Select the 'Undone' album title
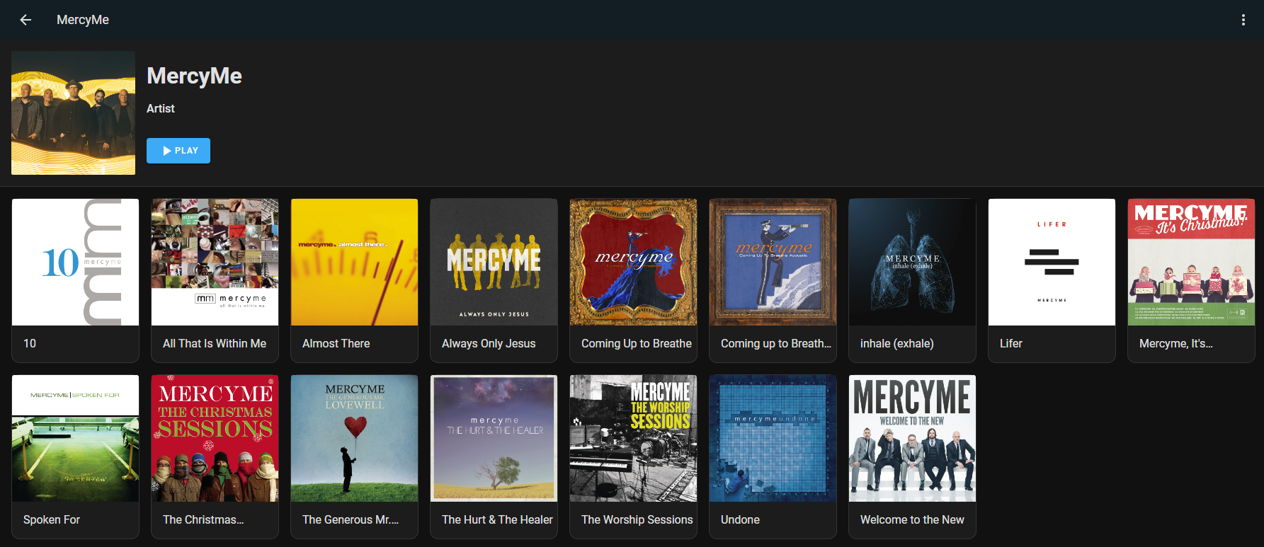 (740, 519)
